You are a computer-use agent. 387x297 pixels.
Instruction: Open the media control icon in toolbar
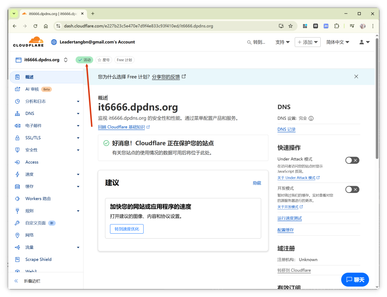point(352,26)
